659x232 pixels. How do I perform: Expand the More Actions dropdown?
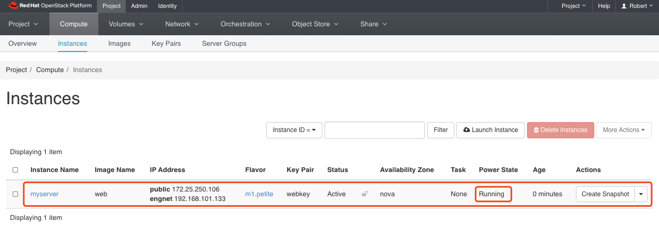pyautogui.click(x=623, y=130)
